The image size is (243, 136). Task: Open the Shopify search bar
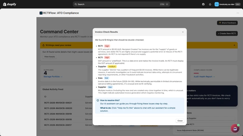[121, 4]
